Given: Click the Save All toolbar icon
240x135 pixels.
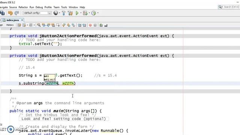Looking at the screenshot, I should point(2,13).
